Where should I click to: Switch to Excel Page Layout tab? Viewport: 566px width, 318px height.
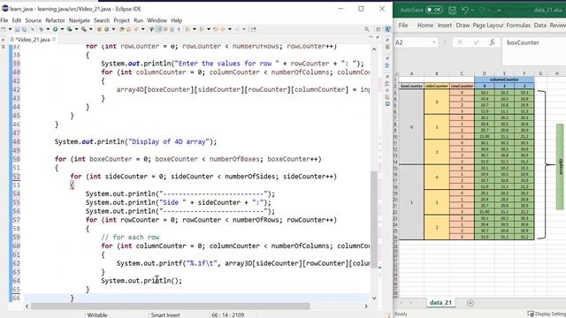pyautogui.click(x=487, y=26)
